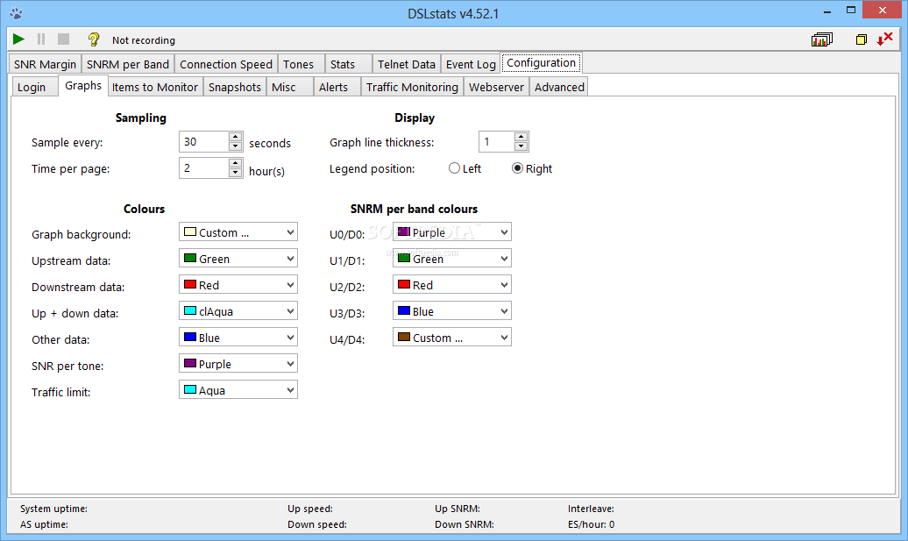Open U0/D0 band colour dropdown
Viewport: 908px width, 541px height.
[x=451, y=232]
